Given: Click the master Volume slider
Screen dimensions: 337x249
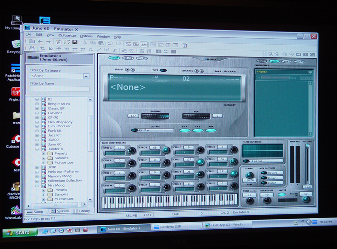Looking at the screenshot, I should pyautogui.click(x=308, y=164).
